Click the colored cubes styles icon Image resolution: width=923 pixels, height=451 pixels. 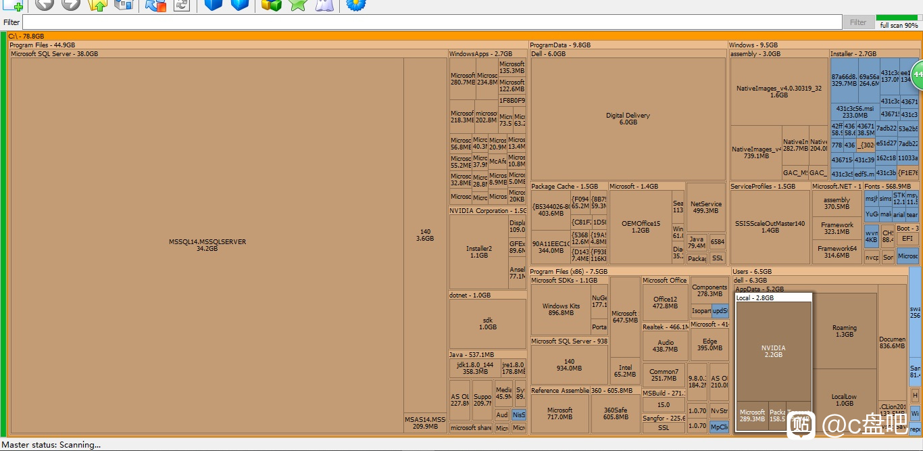[x=272, y=4]
